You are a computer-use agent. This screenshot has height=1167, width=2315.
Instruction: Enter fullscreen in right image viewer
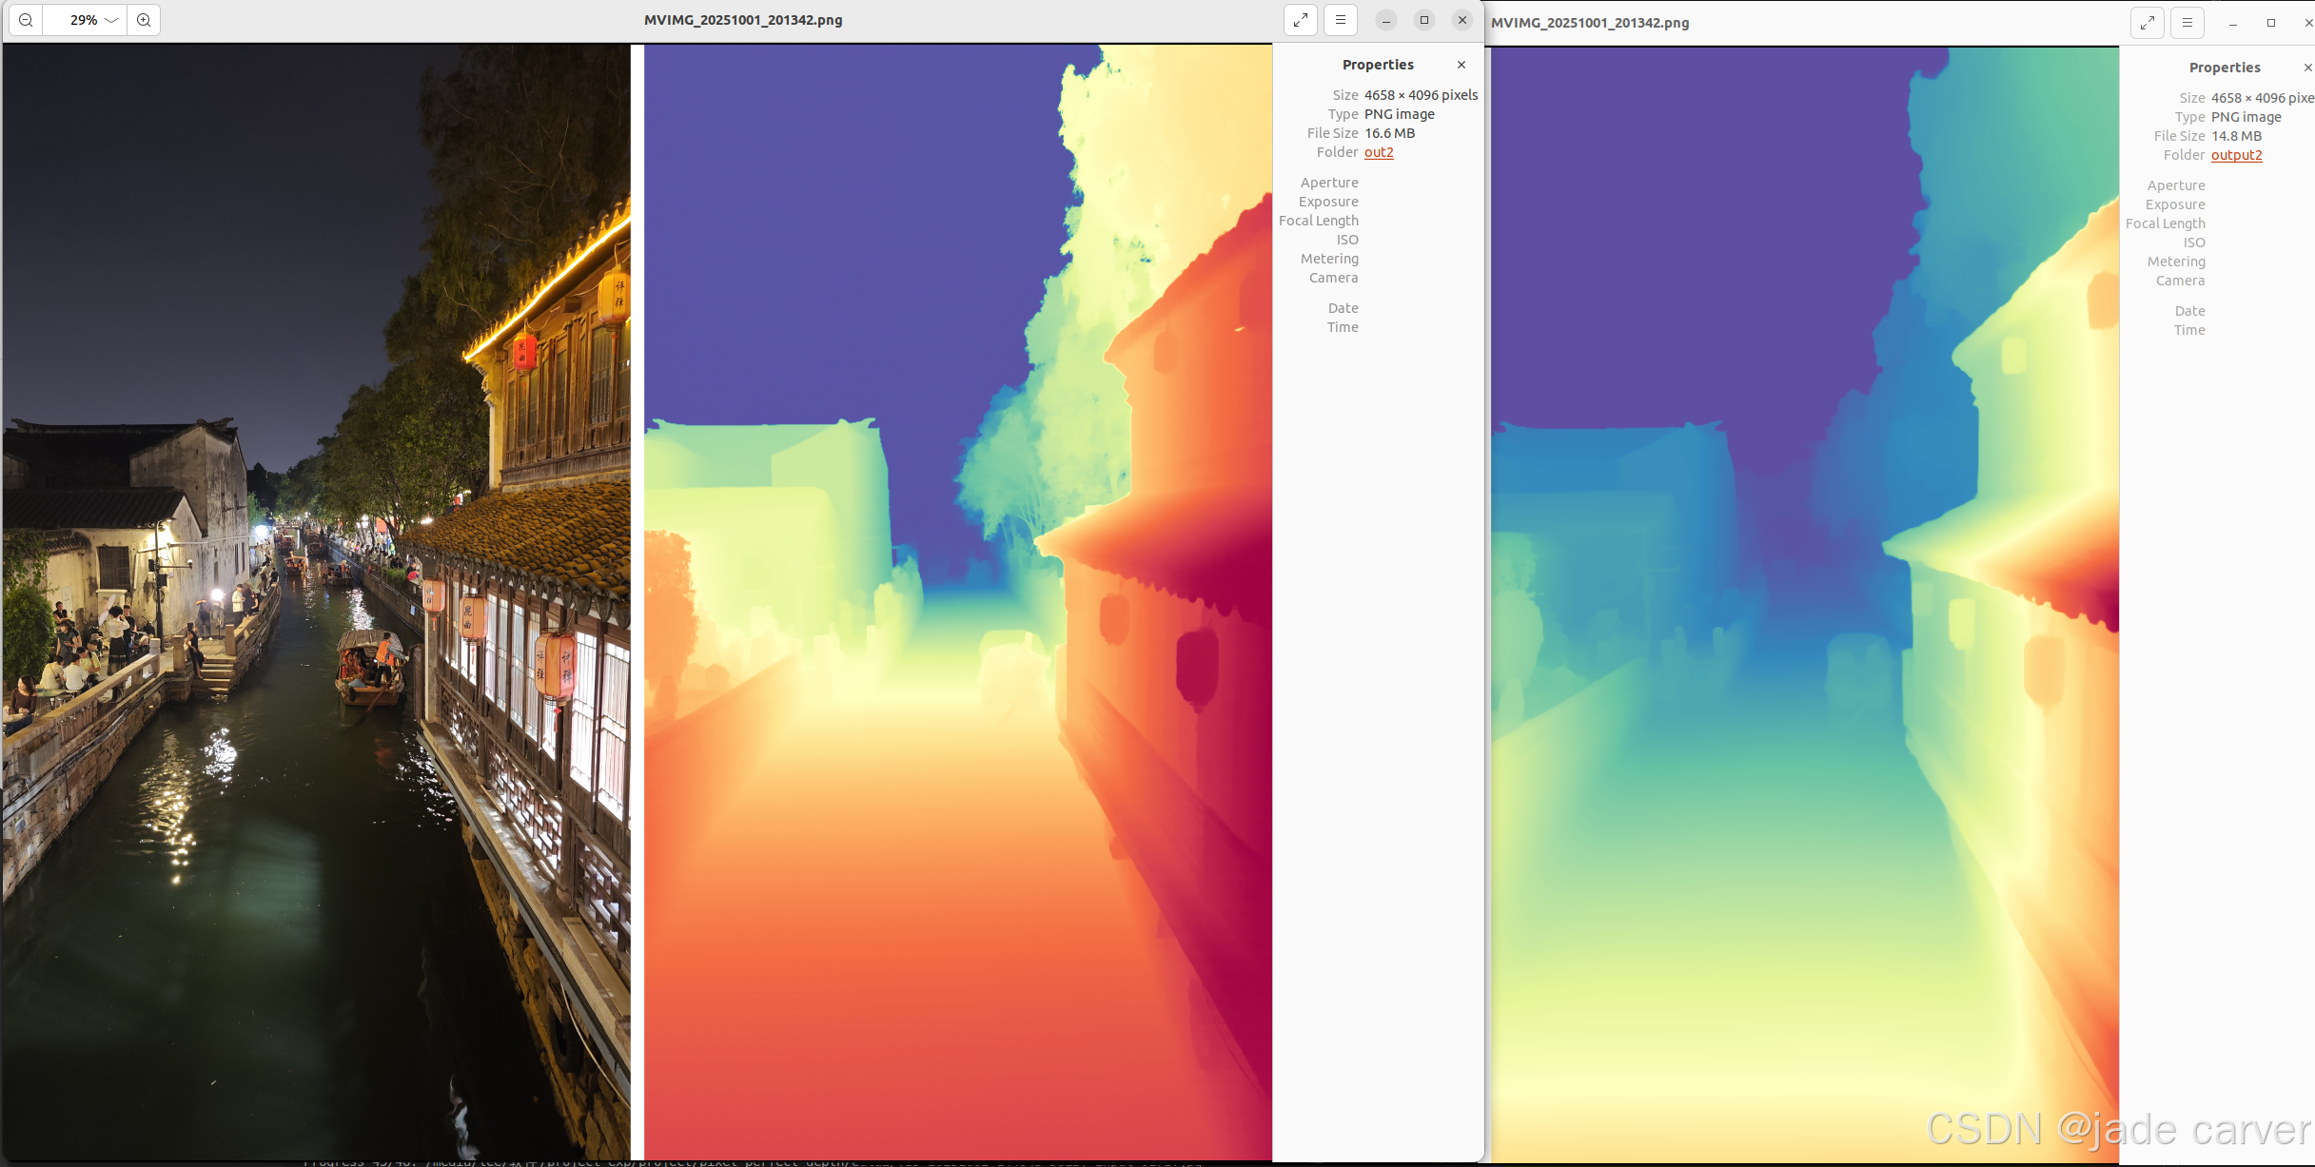pyautogui.click(x=2147, y=23)
